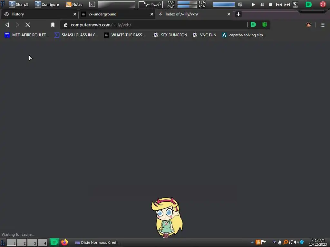The height and width of the screenshot is (247, 330).
Task: Click green chat extension icon in toolbar
Action: [x=253, y=24]
